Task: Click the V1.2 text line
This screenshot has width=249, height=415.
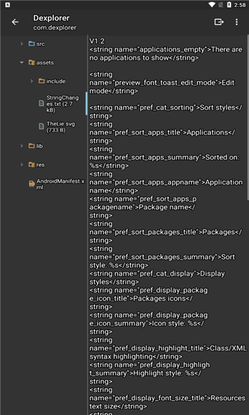Action: pyautogui.click(x=97, y=41)
